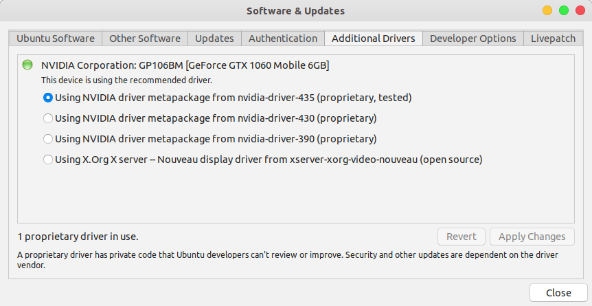This screenshot has width=592, height=306.
Task: Click the red close window button
Action: [580, 10]
